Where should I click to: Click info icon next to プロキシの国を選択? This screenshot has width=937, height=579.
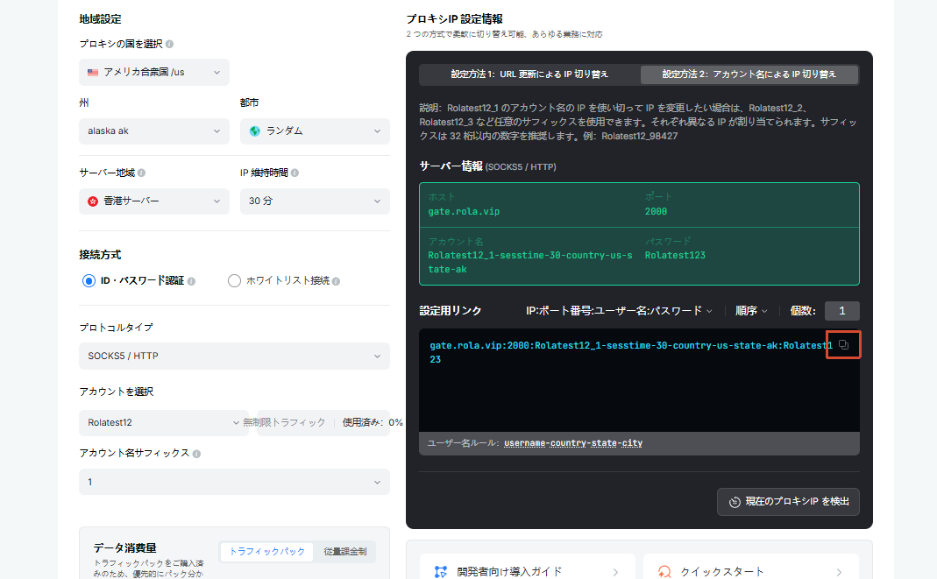170,44
